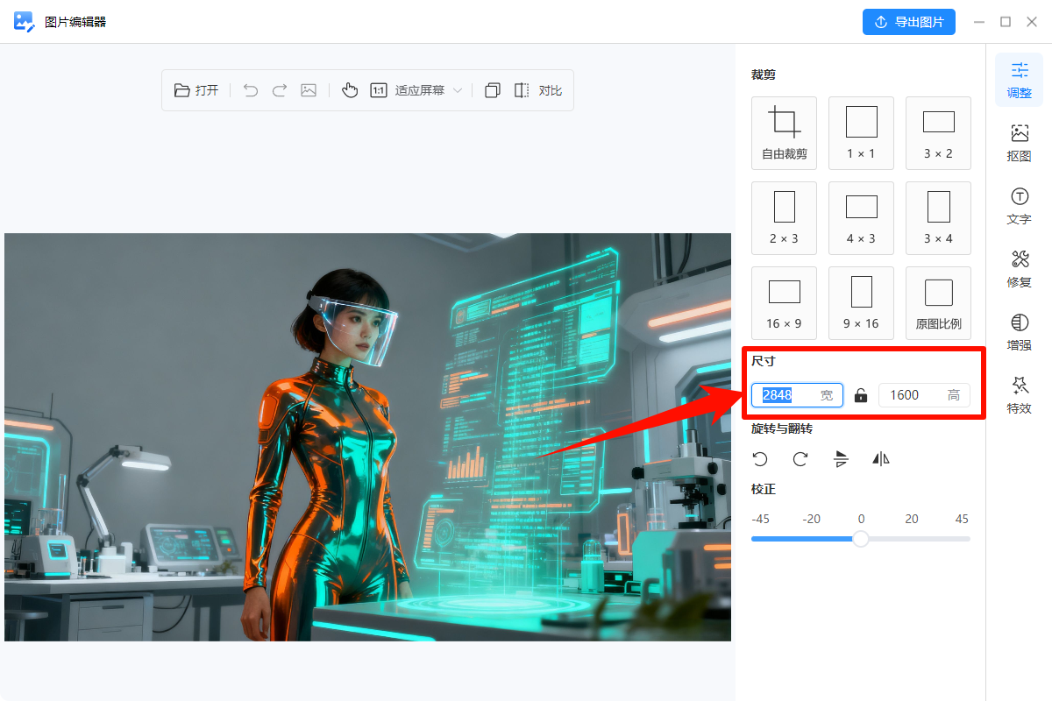Rotate image clockwise
Image resolution: width=1052 pixels, height=701 pixels.
[800, 459]
